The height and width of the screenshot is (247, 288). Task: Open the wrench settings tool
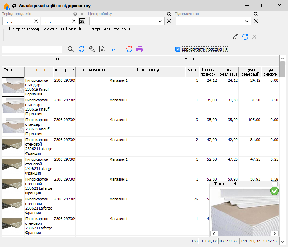tap(92, 49)
